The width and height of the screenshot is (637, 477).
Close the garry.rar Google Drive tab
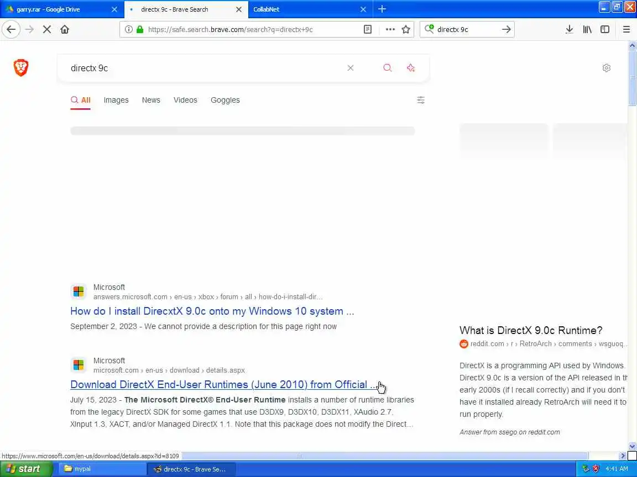[114, 9]
